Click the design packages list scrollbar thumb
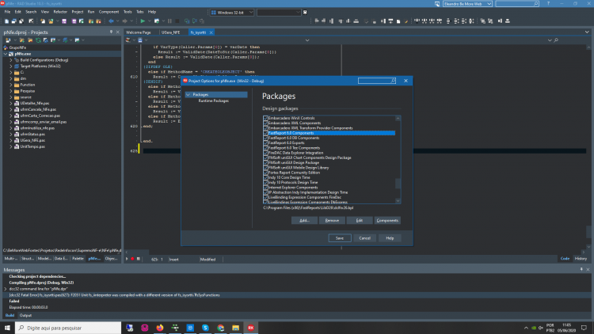 398,184
